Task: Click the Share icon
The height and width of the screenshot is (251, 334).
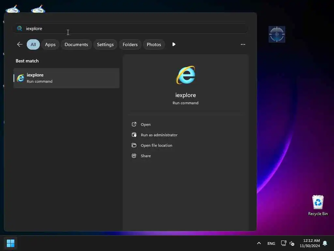Action: pos(134,156)
